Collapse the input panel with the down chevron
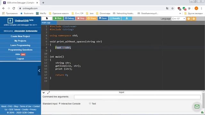This screenshot has height=115, width=205. 44,93
